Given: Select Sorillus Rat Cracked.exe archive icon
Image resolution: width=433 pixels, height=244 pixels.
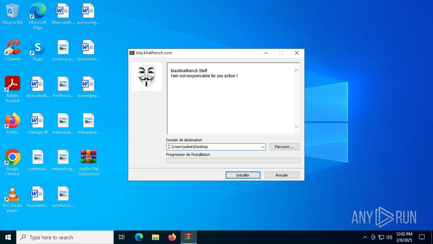Looking at the screenshot, I should pos(88,163).
